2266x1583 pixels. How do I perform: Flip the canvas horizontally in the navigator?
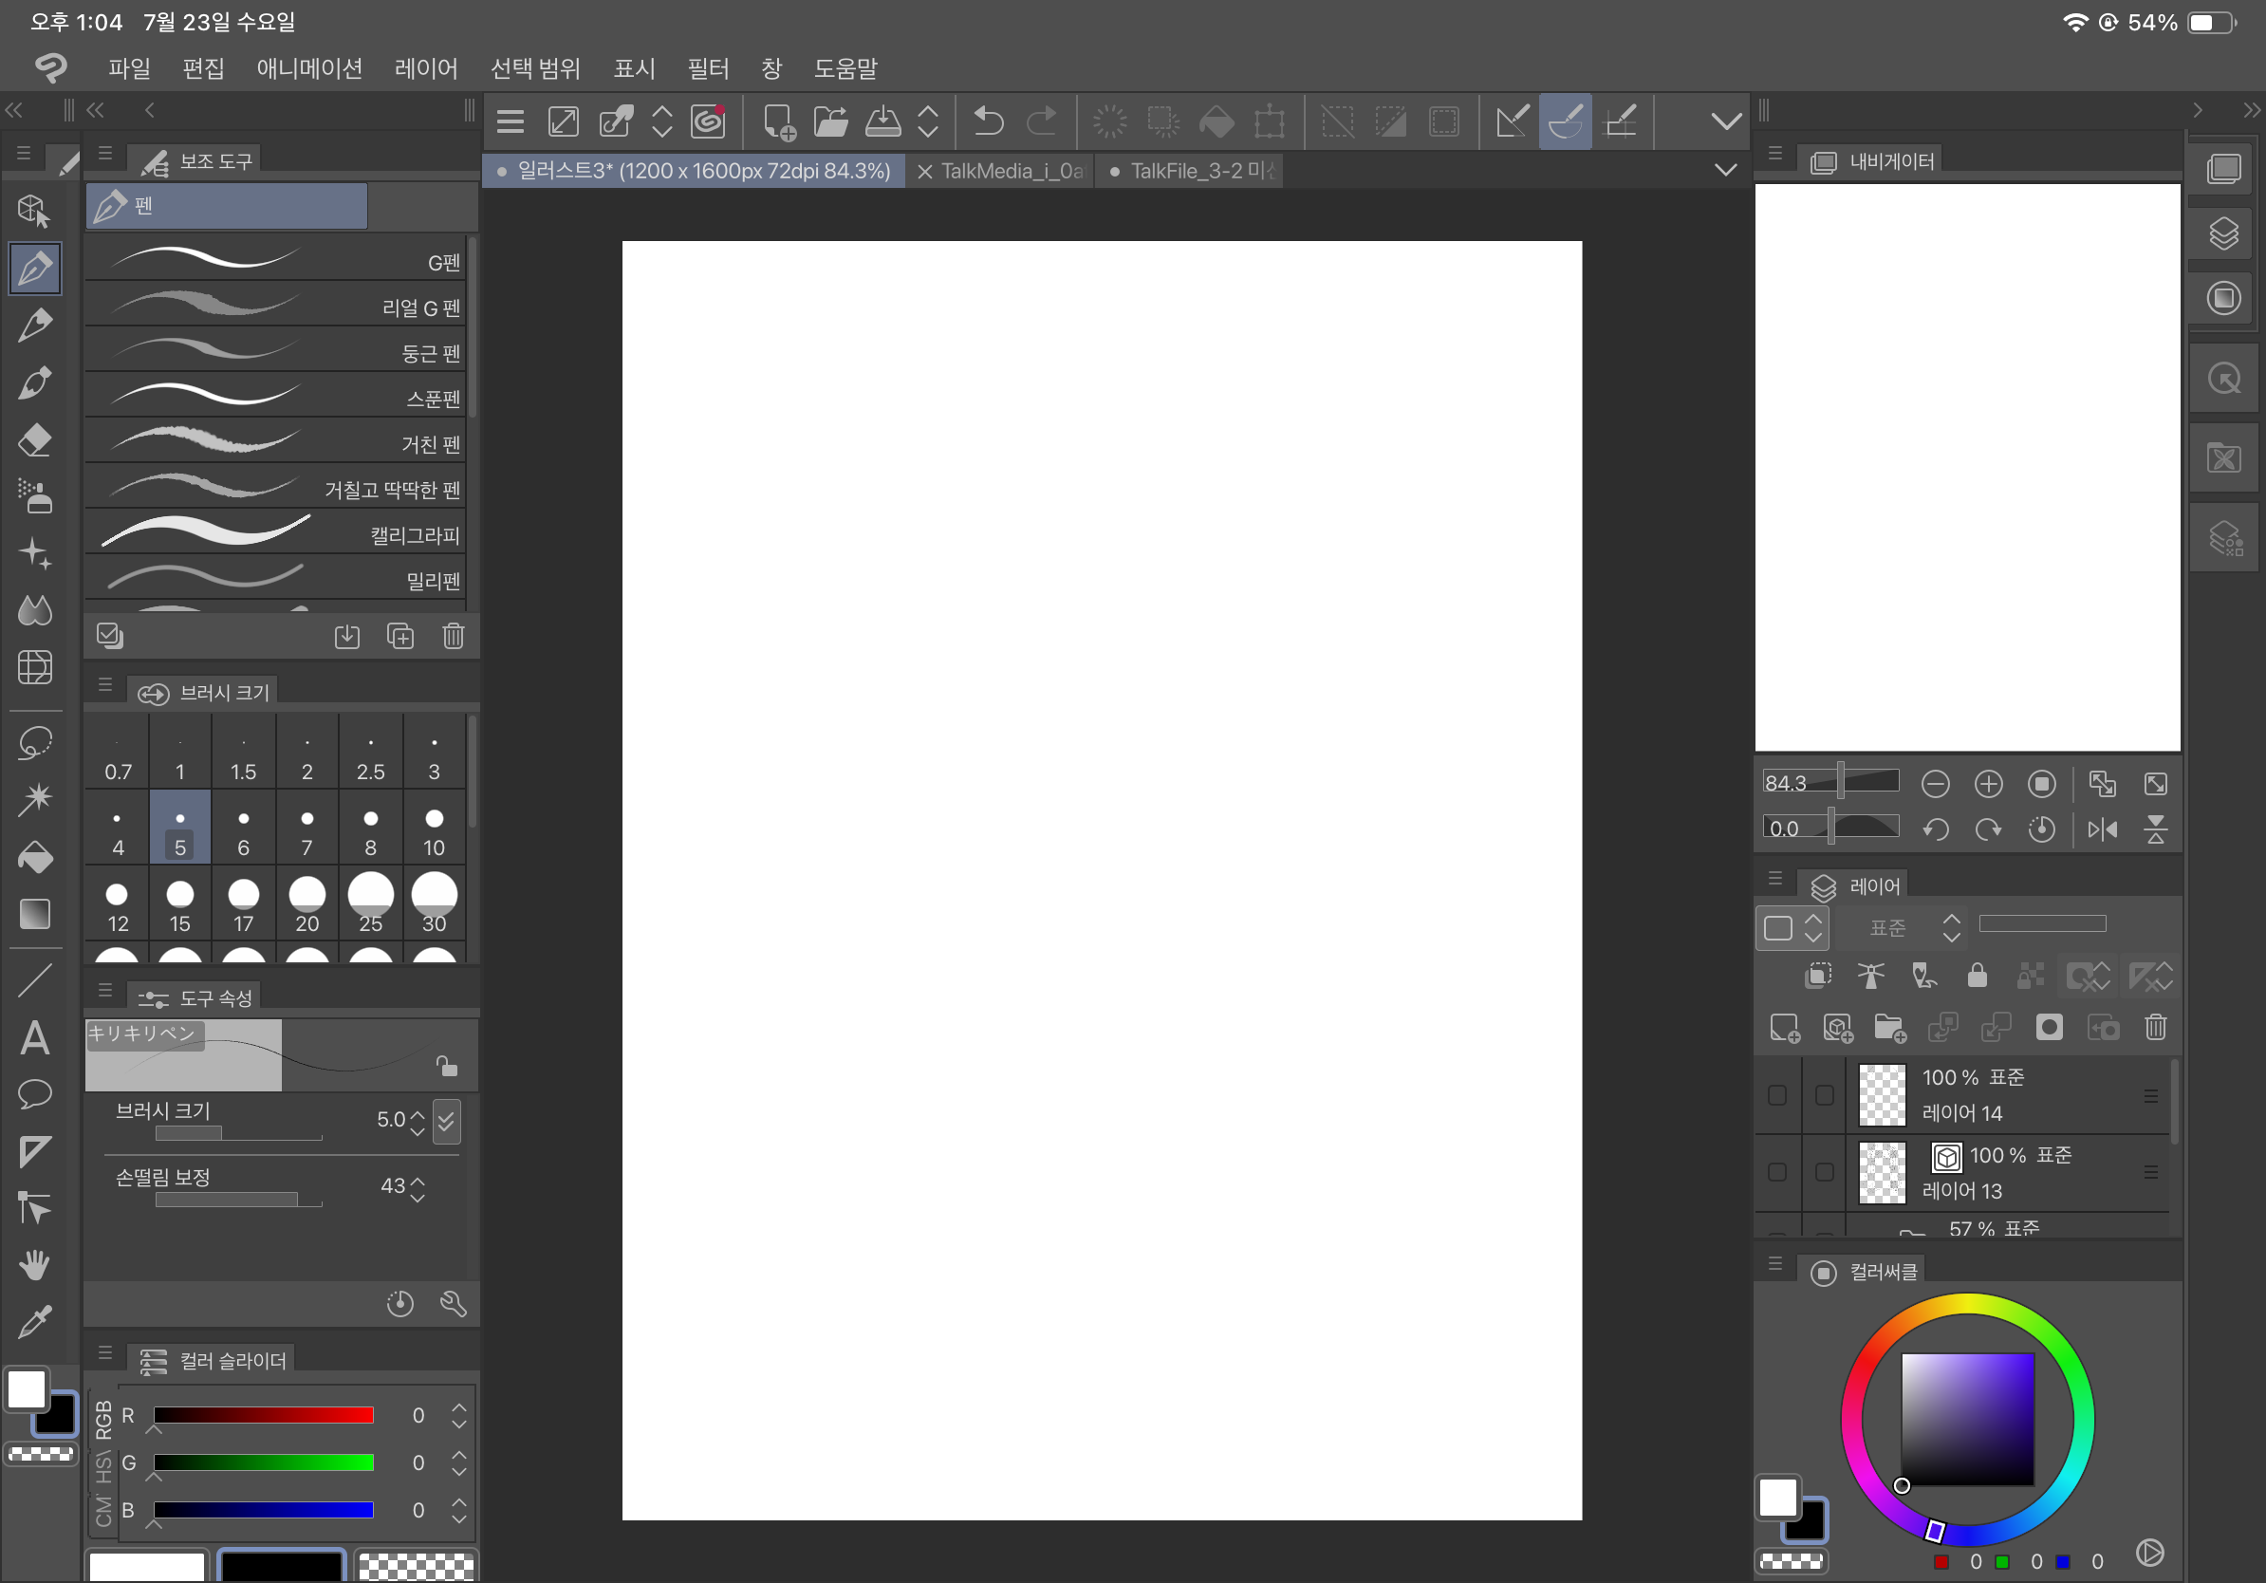(2102, 829)
